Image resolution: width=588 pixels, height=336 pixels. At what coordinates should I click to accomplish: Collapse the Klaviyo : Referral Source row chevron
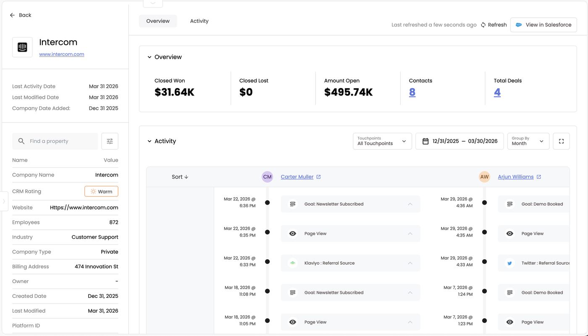tap(410, 263)
